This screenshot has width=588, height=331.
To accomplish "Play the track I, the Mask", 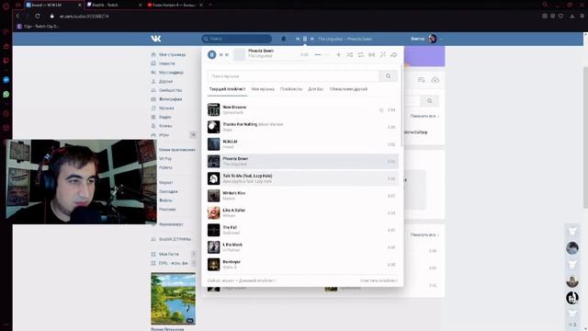I will (302, 247).
